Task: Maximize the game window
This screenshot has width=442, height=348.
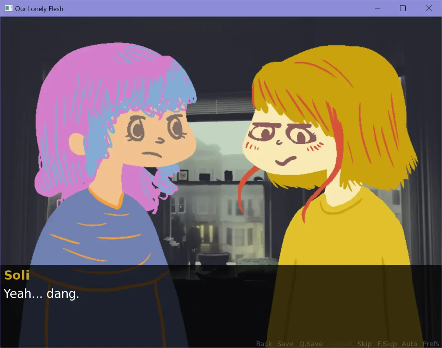Action: 402,8
